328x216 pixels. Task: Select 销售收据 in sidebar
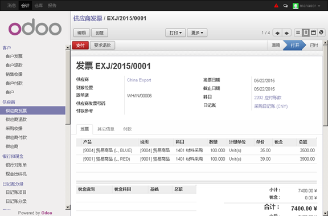click(14, 74)
